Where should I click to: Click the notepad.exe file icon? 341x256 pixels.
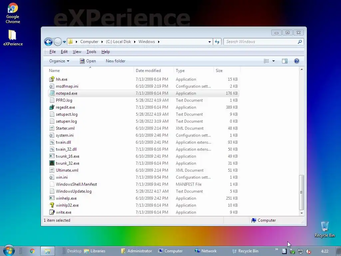click(52, 93)
